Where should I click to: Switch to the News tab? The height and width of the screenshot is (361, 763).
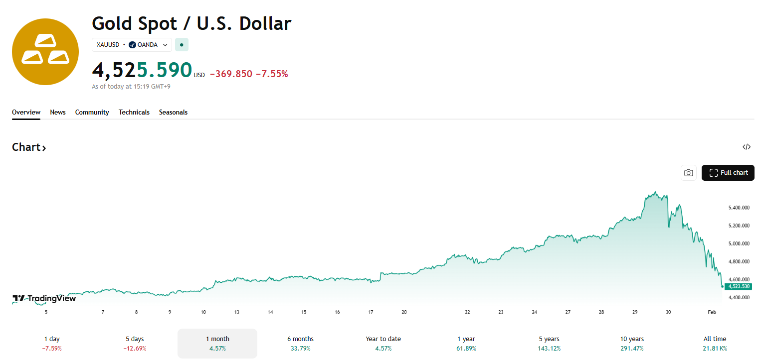(57, 112)
